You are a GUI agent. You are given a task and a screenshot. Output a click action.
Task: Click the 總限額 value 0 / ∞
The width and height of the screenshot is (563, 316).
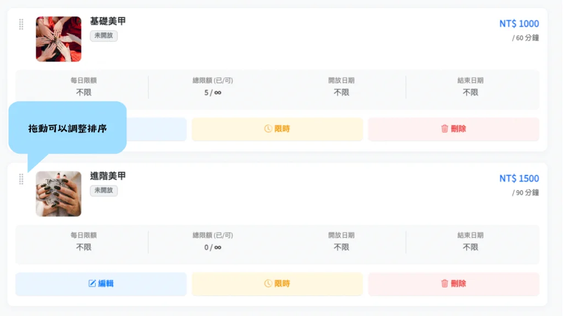(x=213, y=247)
